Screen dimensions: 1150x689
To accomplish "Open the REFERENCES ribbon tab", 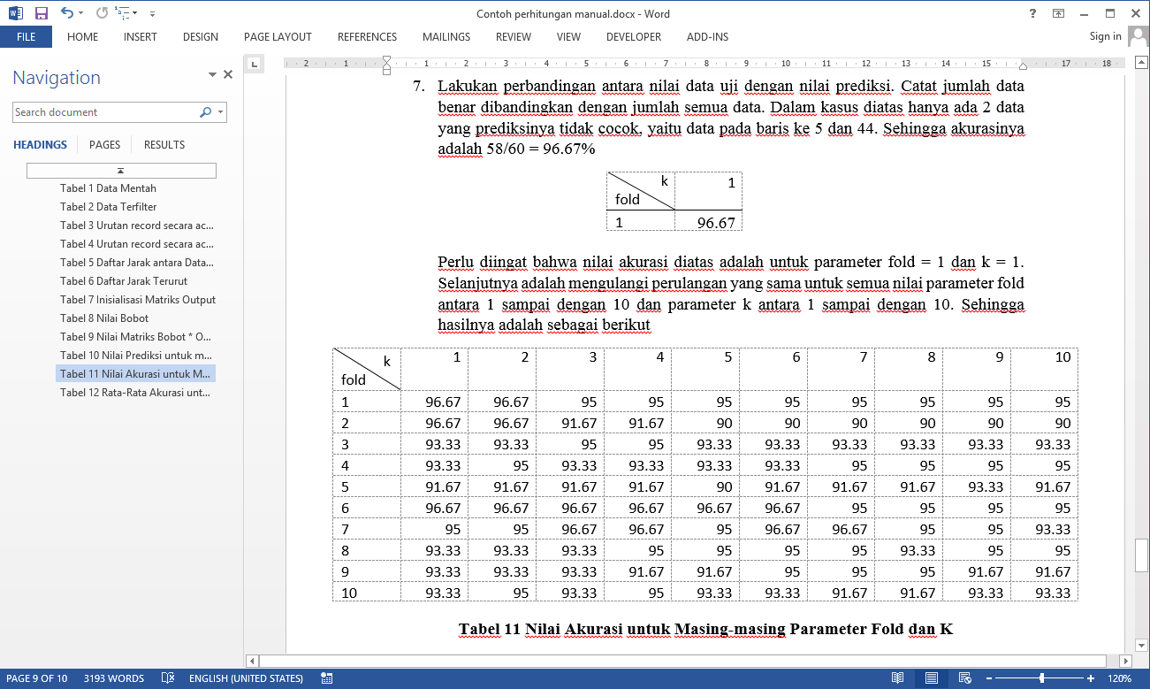I will pyautogui.click(x=367, y=37).
